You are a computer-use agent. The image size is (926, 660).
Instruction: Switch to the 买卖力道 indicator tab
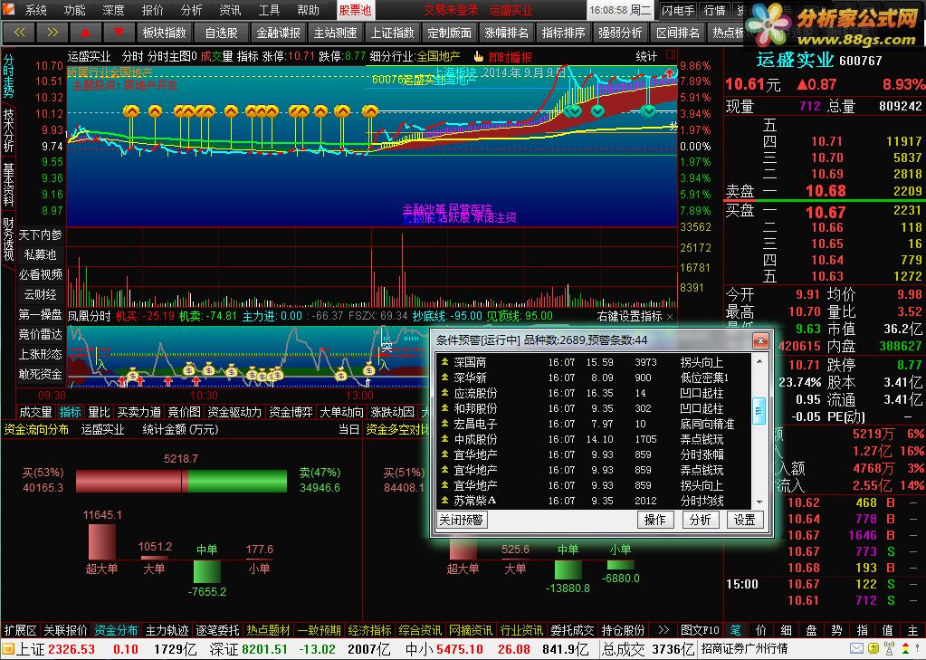click(139, 412)
